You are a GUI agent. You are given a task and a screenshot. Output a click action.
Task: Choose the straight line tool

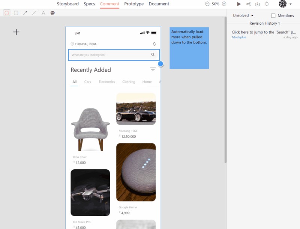(x=34, y=13)
